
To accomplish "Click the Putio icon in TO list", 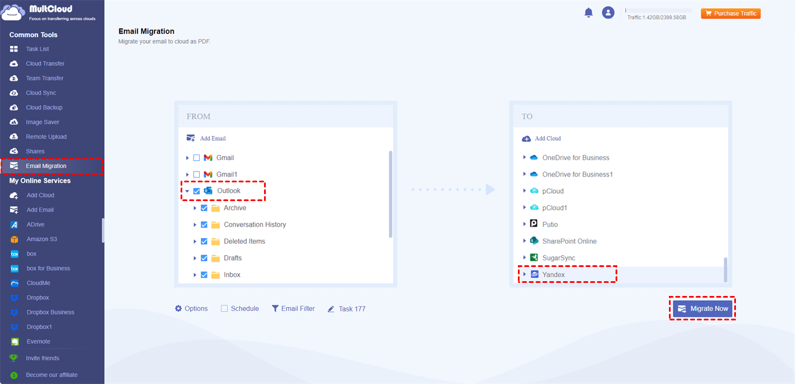I will (534, 224).
